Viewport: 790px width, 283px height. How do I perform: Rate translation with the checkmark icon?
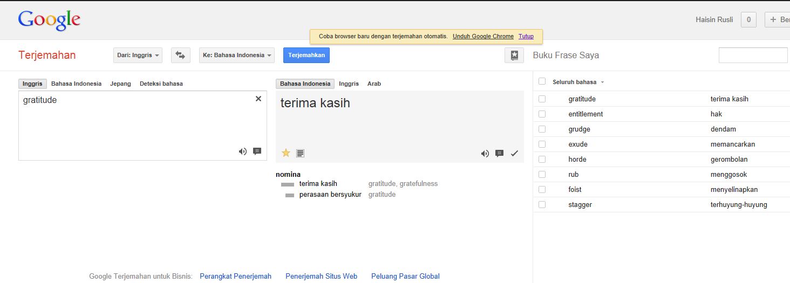[x=514, y=154]
